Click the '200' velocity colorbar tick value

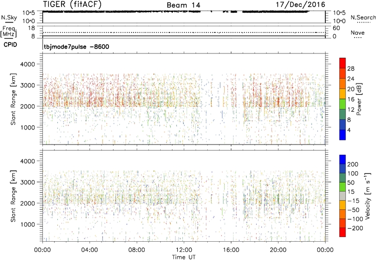(x=353, y=164)
